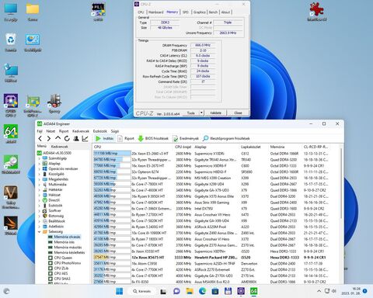373x298 pixels.
Task: Open the red splat-shaped desktop shortcut
Action: click(x=317, y=12)
